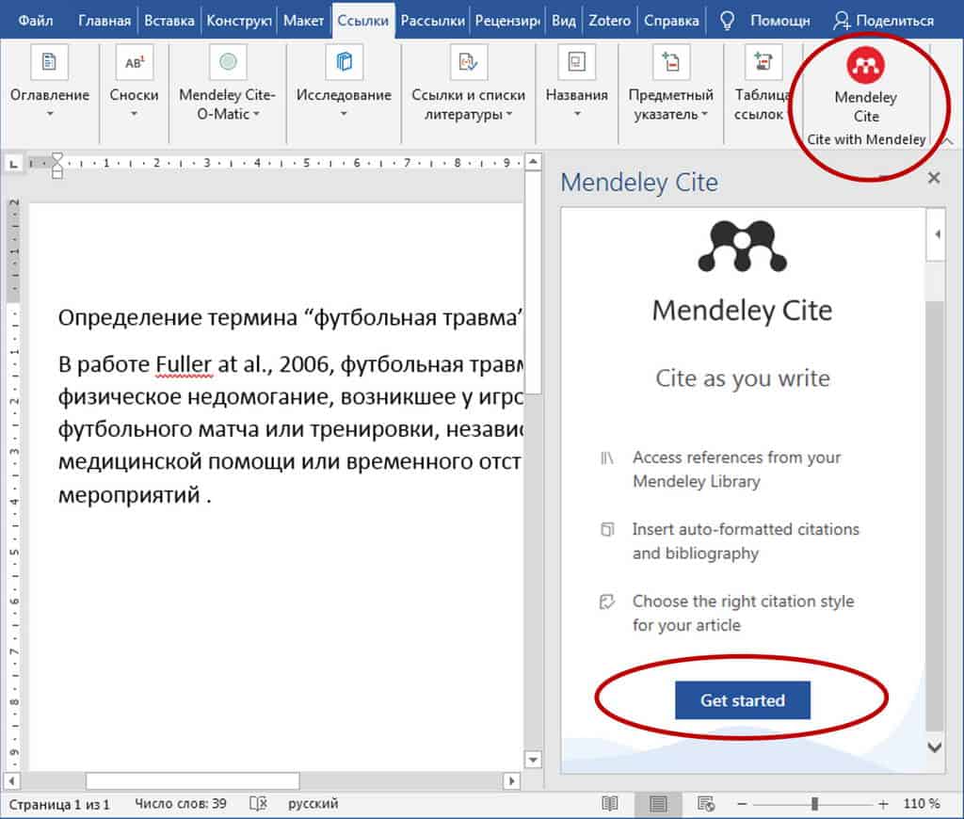Open the Макет tab
The width and height of the screenshot is (964, 819).
point(303,21)
